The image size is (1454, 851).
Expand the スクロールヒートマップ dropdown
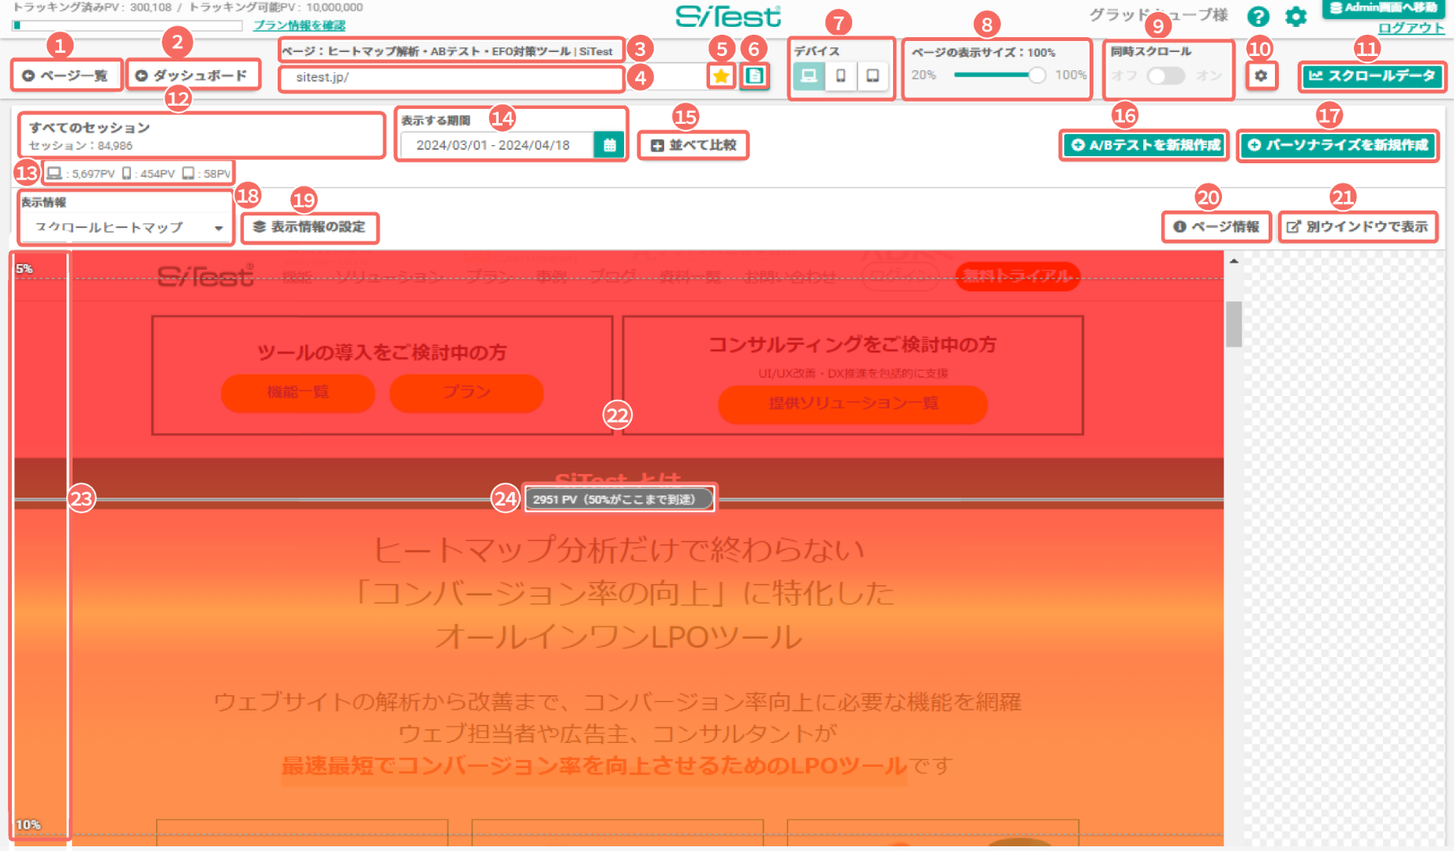pos(126,227)
